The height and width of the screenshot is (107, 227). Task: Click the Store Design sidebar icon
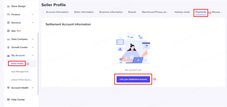[x=8, y=6]
